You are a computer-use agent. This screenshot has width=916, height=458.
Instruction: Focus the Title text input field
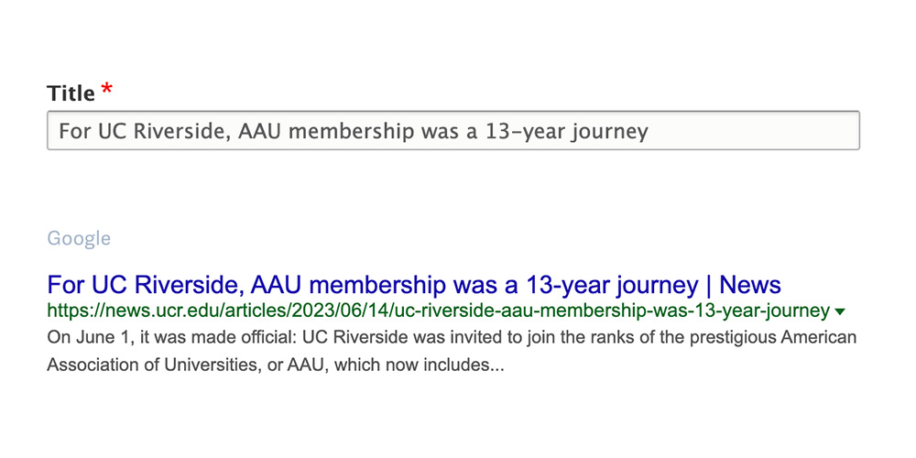click(453, 130)
